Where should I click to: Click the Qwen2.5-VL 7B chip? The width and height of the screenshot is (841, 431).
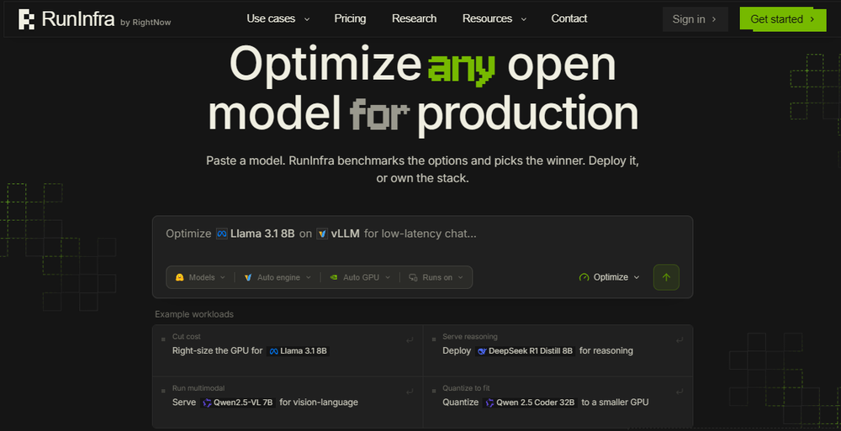pos(238,402)
